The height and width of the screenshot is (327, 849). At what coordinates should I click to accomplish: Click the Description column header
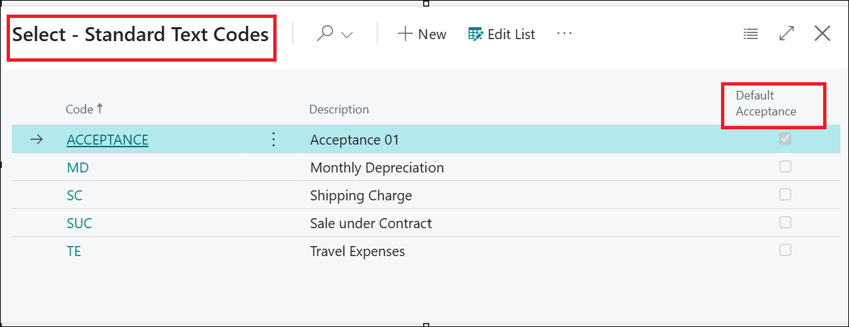tap(339, 109)
